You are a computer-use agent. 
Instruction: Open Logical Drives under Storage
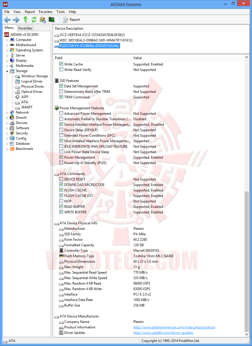pos(32,81)
